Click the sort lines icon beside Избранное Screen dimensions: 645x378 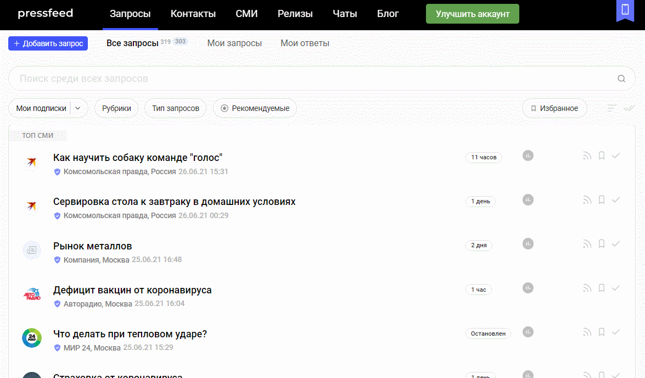[x=612, y=108]
